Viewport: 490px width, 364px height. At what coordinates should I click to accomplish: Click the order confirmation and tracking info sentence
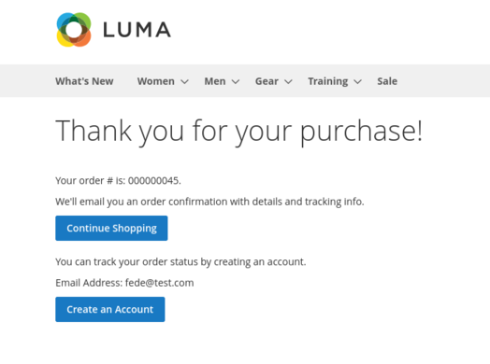point(209,202)
